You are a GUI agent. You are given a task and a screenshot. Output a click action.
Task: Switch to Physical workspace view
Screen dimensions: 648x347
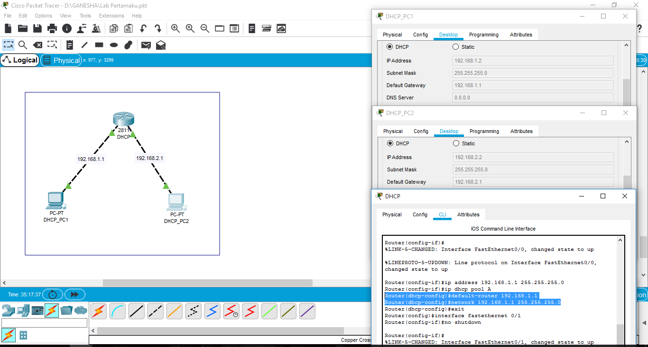coord(61,60)
